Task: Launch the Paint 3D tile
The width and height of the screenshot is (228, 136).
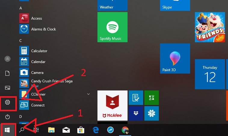Action: (x=175, y=59)
